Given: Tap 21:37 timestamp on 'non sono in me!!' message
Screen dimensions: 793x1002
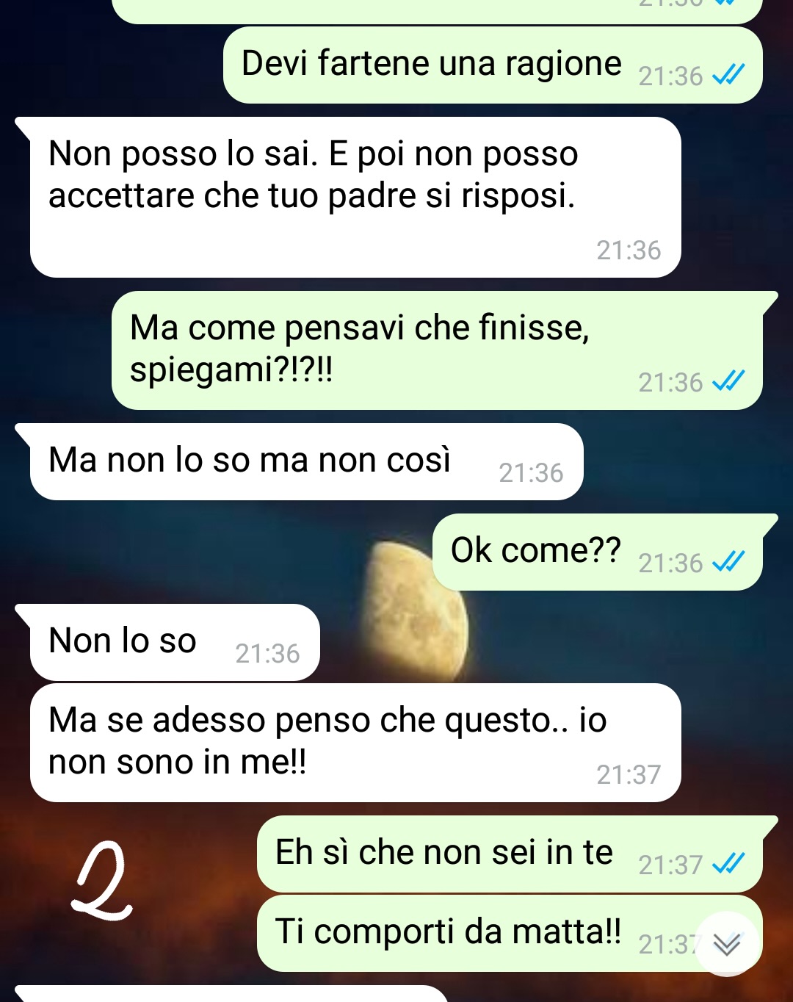Looking at the screenshot, I should click(629, 774).
